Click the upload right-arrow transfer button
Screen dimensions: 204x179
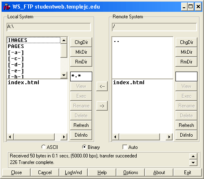[x=102, y=106]
